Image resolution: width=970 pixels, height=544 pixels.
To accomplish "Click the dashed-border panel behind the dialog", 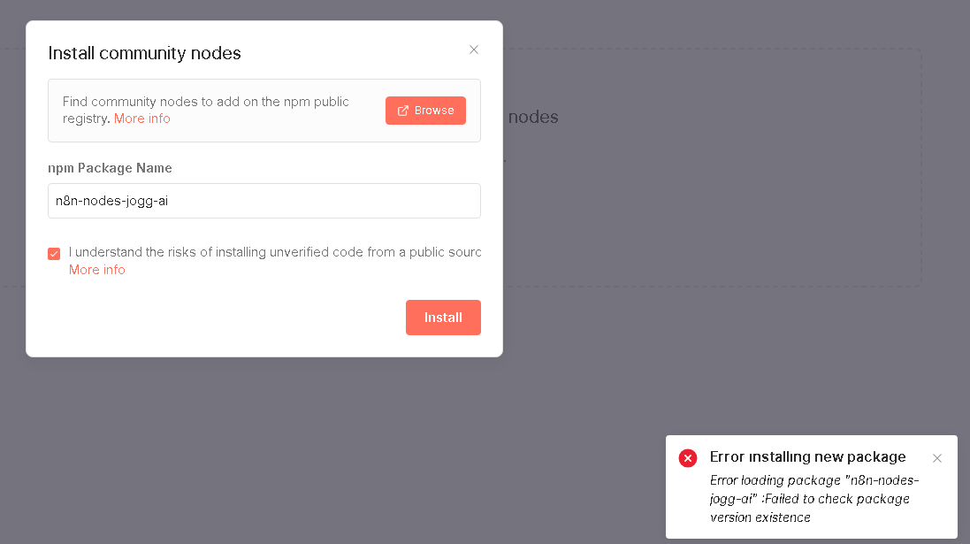I will (x=707, y=221).
